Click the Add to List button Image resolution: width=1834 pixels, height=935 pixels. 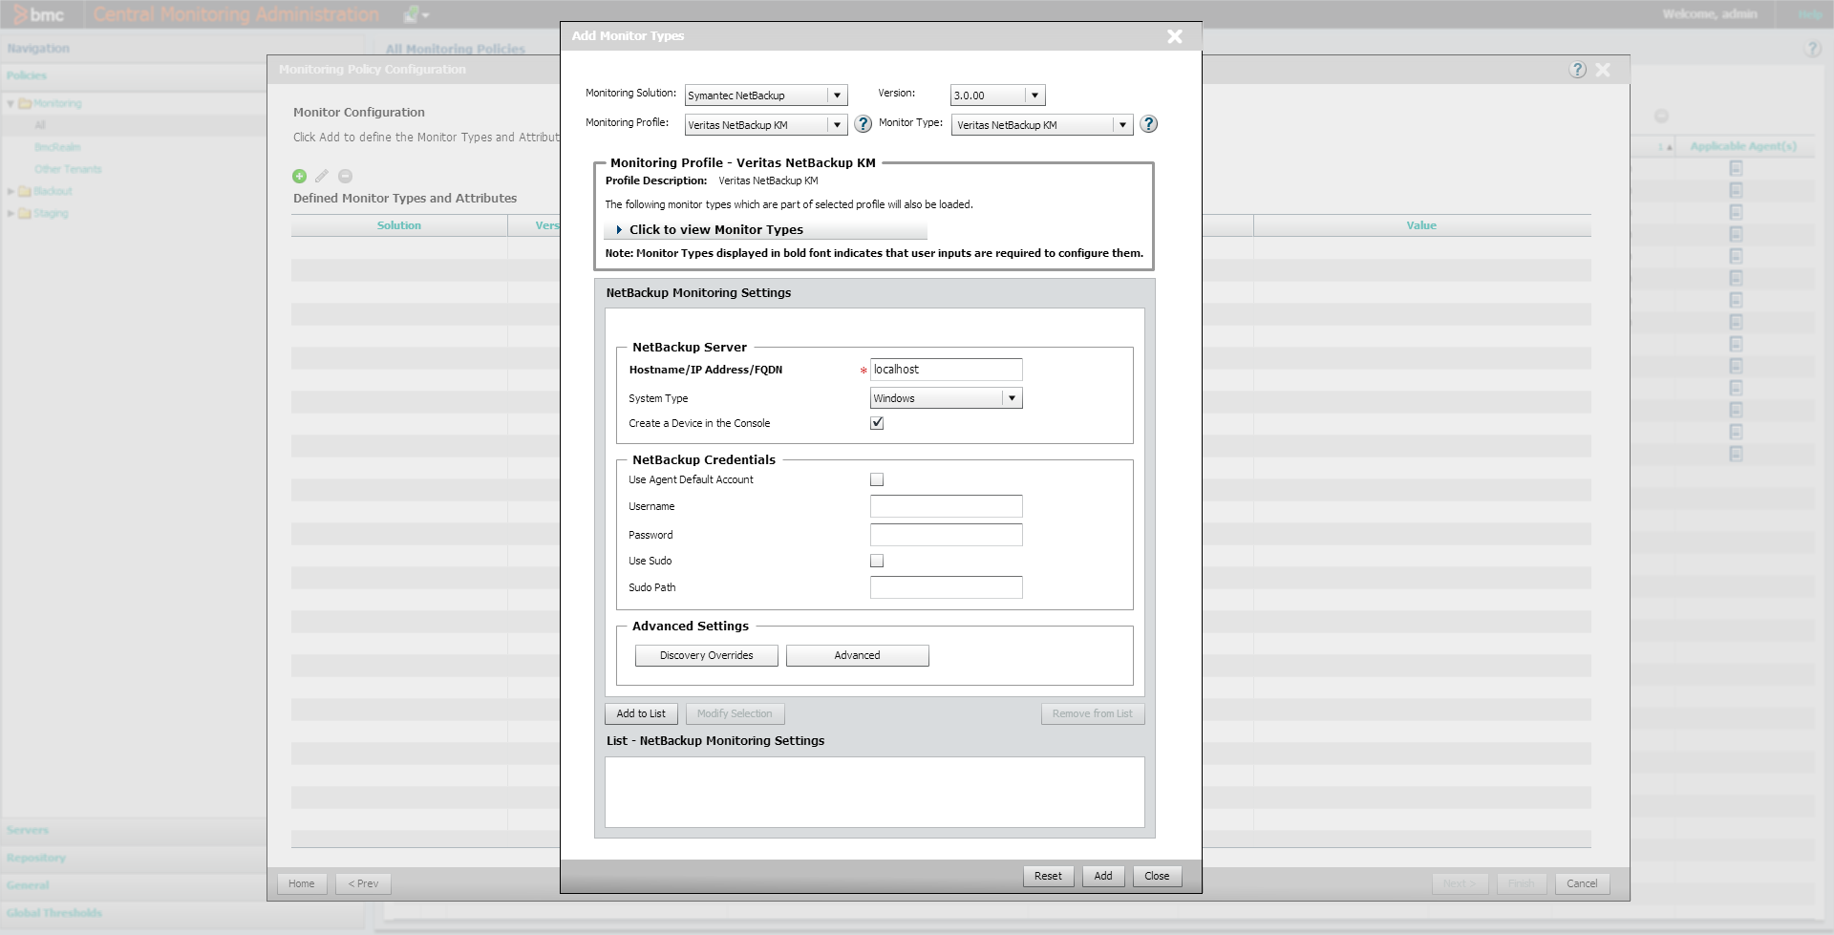641,713
